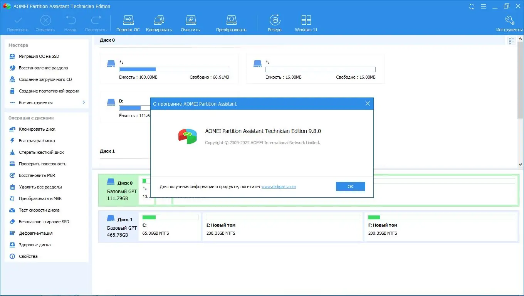Click OK in the about dialog
The image size is (524, 296).
point(350,187)
